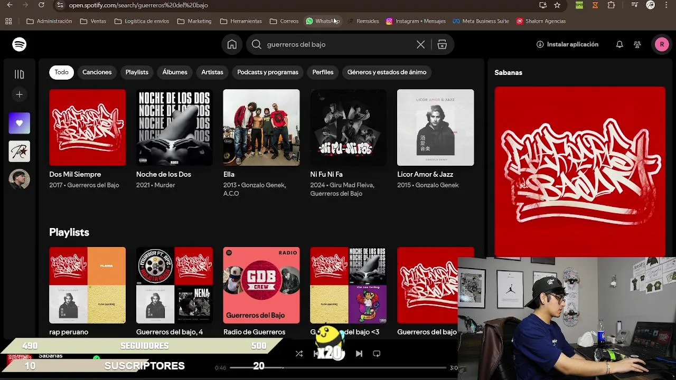676x380 pixels.
Task: Open friends activity icon
Action: click(637, 44)
